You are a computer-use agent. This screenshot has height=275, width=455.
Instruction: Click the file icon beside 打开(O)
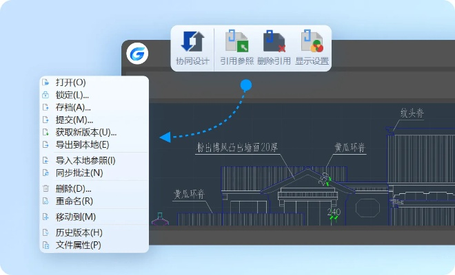(x=46, y=82)
